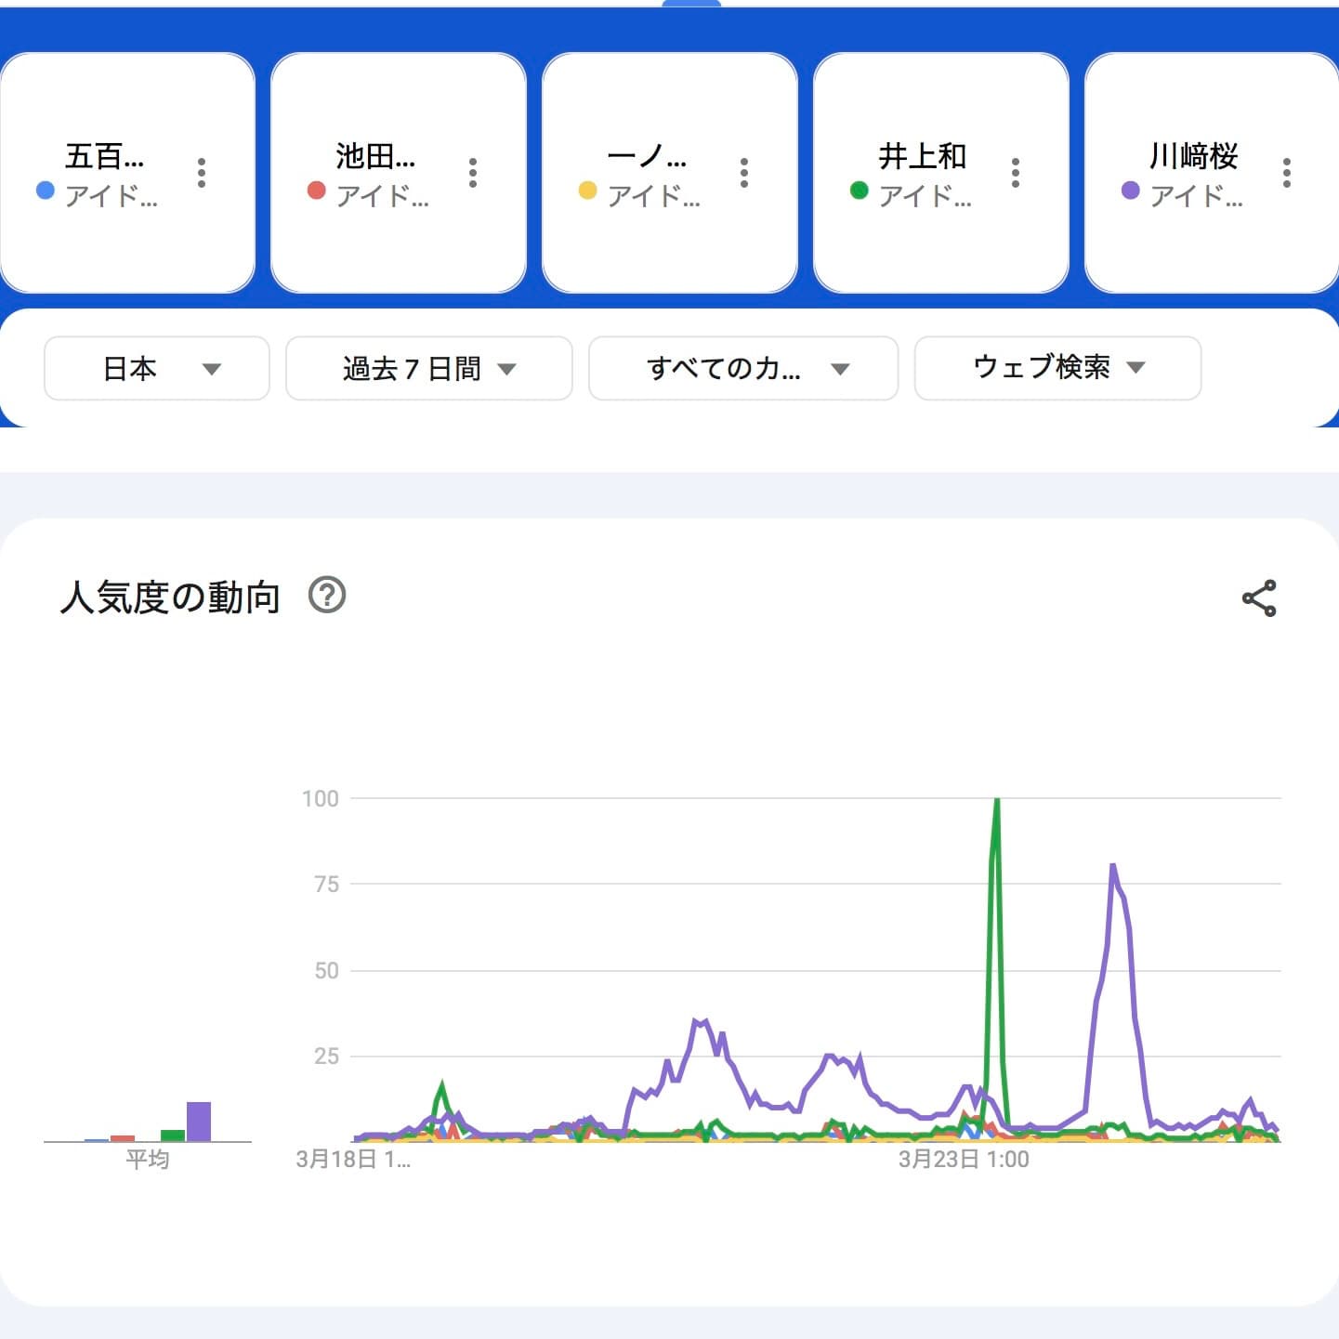Click the 池田… search term name
Image resolution: width=1339 pixels, height=1339 pixels.
[x=375, y=156]
